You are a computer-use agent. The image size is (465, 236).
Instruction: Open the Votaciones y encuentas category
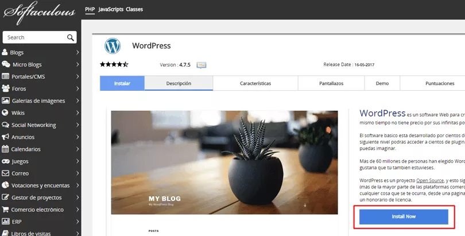41,185
